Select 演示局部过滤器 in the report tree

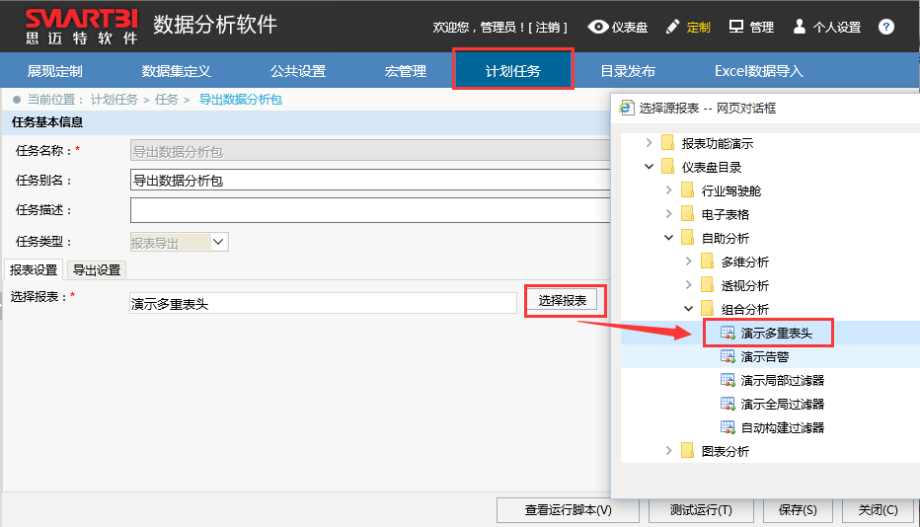[782, 380]
